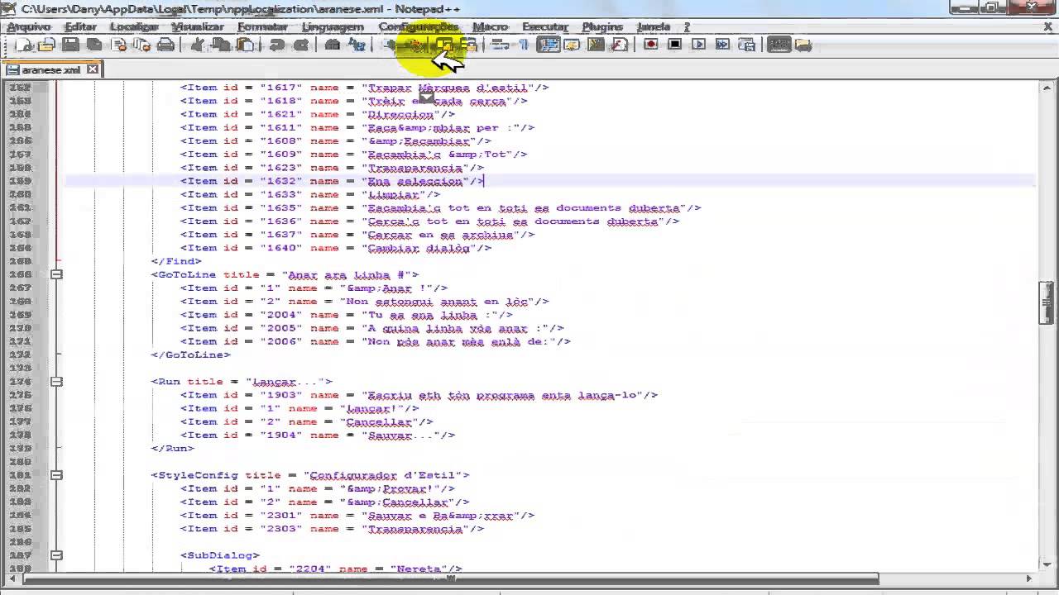1059x595 pixels.
Task: Run macro multiple times icon
Action: tap(723, 45)
